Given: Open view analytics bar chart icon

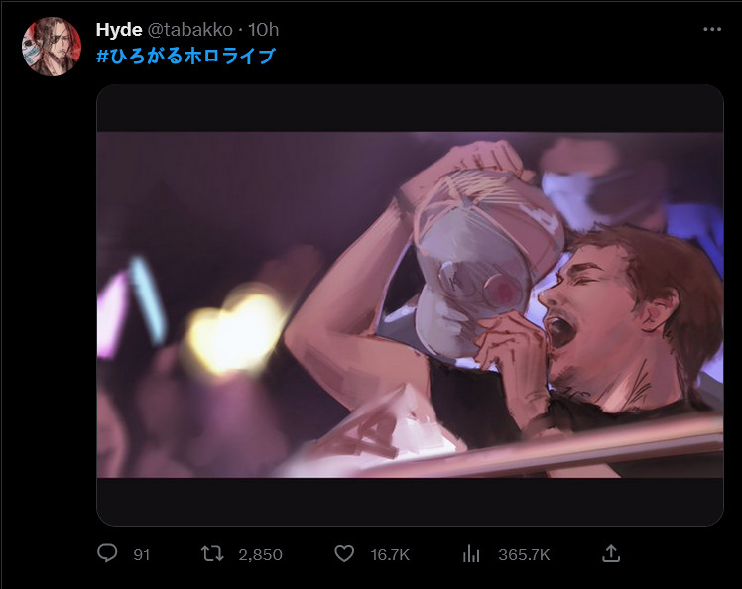Looking at the screenshot, I should (x=473, y=554).
